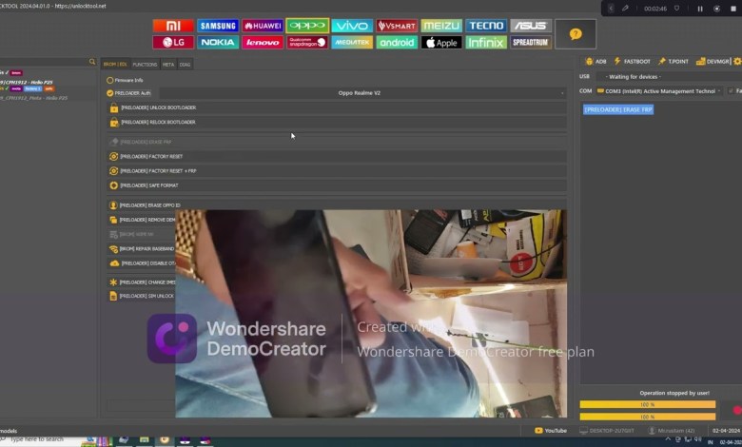Run [PRELOADER] SIM UNLOCK
The height and width of the screenshot is (447, 742).
141,296
